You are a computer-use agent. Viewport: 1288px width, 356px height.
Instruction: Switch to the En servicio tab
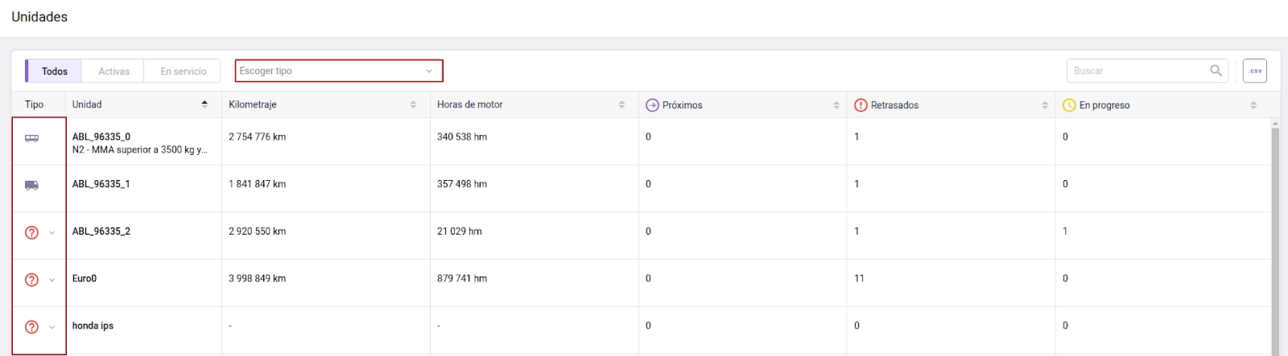[183, 72]
